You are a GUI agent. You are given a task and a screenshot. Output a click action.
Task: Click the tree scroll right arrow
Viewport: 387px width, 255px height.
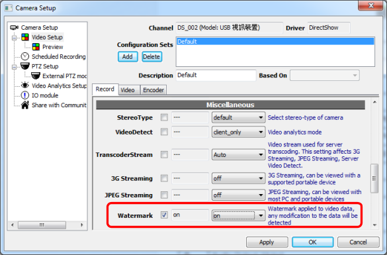pos(82,225)
